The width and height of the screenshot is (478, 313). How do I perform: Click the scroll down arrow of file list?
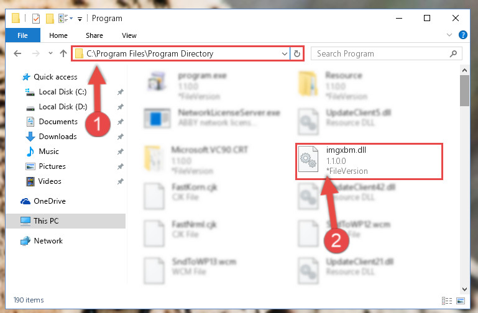point(464,289)
